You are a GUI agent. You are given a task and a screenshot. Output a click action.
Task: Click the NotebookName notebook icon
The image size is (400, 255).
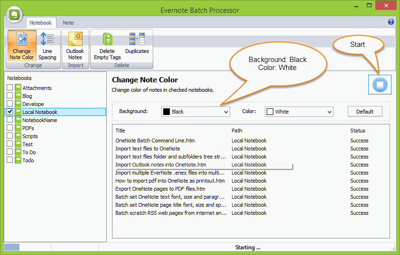[18, 120]
